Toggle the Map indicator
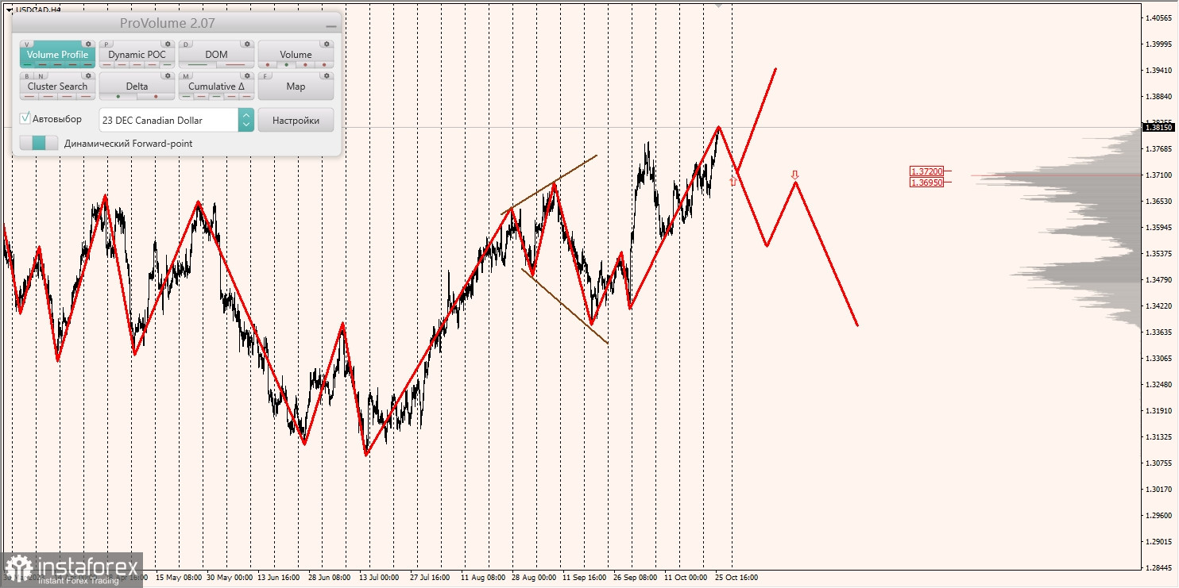Screen dimensions: 1179x588 pyautogui.click(x=296, y=86)
